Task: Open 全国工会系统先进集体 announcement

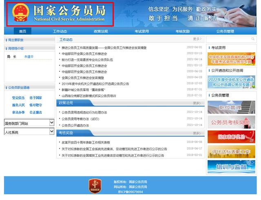Action: (114, 149)
